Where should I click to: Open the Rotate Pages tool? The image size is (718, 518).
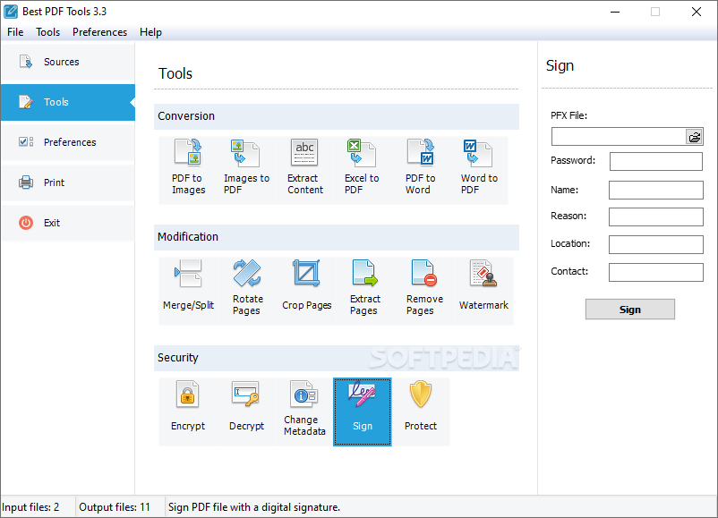pos(246,291)
